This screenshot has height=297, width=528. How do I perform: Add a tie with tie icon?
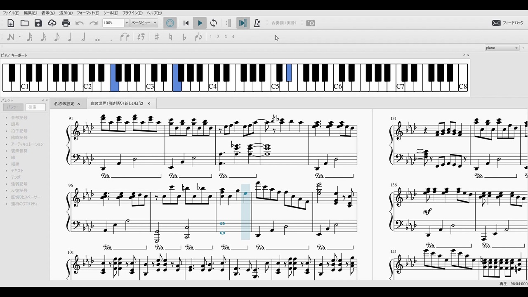[125, 37]
